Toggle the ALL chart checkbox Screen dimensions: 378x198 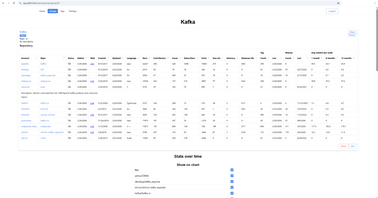point(232,170)
